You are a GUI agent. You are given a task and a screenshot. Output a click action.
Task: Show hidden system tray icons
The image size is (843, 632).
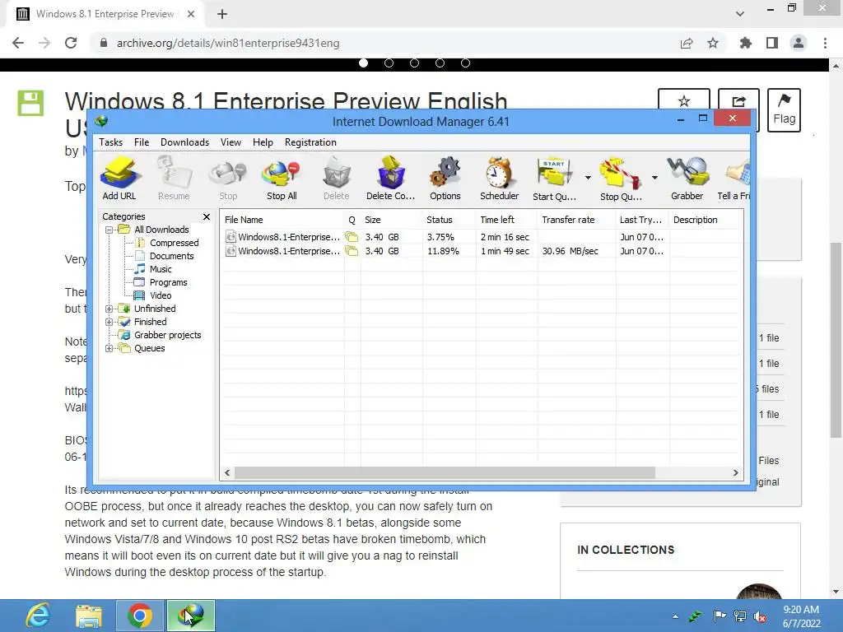pyautogui.click(x=675, y=616)
